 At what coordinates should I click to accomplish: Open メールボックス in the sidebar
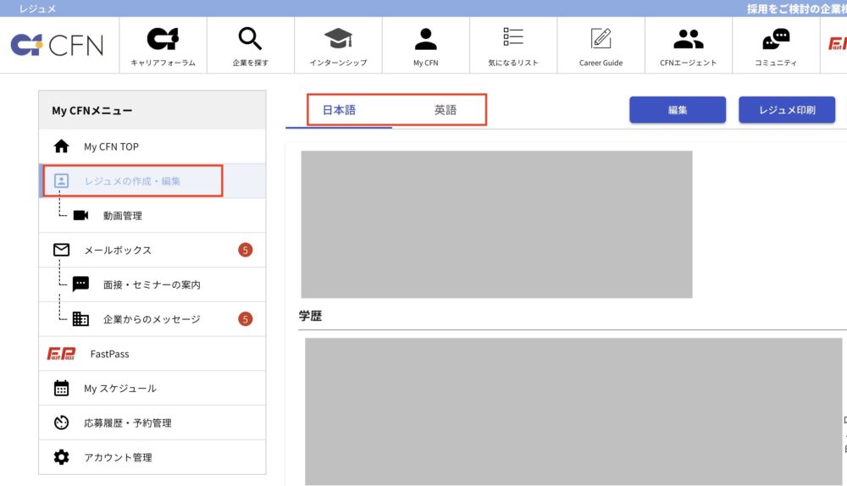[118, 251]
